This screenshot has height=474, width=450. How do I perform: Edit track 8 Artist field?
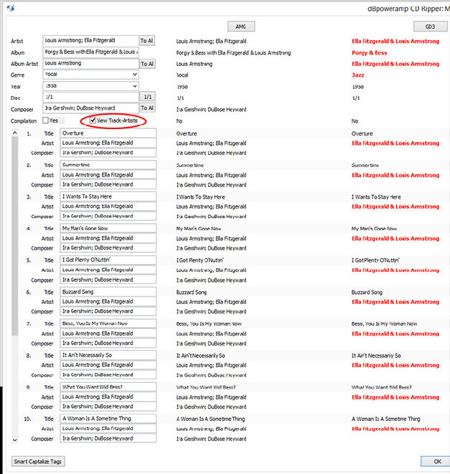coord(108,365)
